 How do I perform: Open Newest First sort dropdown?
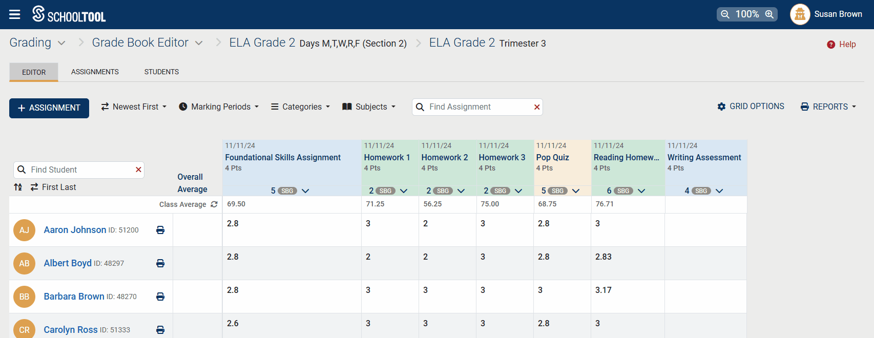(134, 107)
